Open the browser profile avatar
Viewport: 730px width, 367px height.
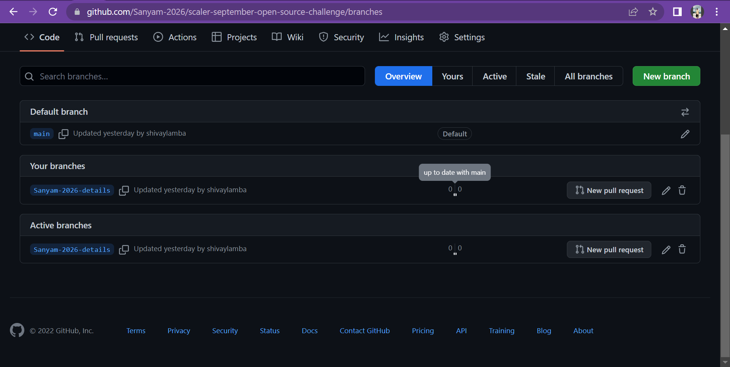(x=697, y=12)
